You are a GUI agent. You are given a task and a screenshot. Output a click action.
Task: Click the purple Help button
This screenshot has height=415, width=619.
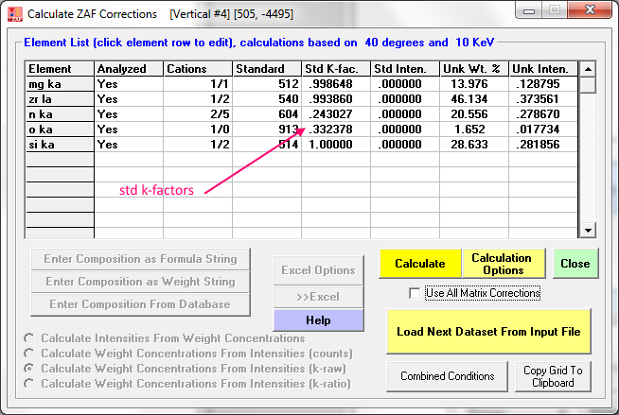pyautogui.click(x=318, y=320)
